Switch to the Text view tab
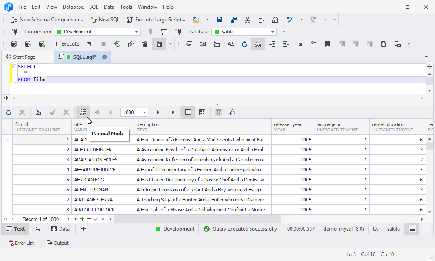The height and width of the screenshot is (261, 435). (16, 229)
